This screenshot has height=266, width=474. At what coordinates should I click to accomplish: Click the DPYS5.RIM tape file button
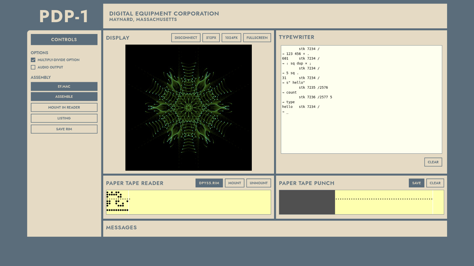click(x=209, y=183)
